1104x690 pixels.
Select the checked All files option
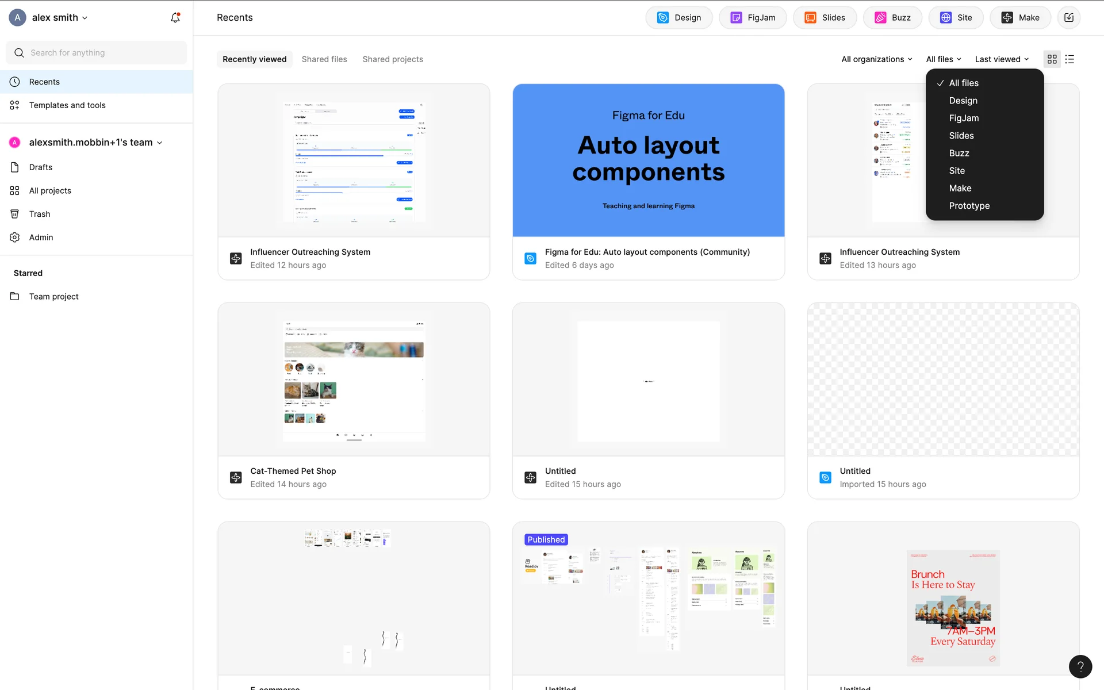(963, 83)
